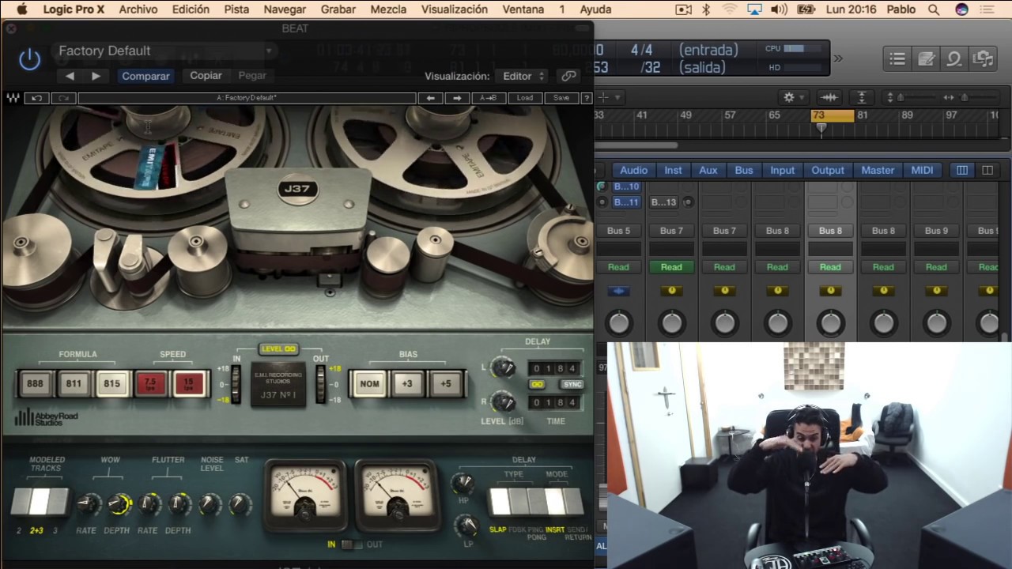Click the delay HP filter knob

(x=463, y=483)
